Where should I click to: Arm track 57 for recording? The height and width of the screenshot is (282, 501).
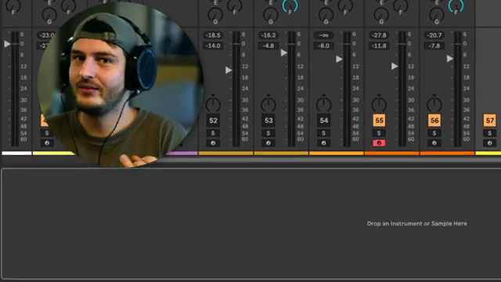(x=489, y=143)
